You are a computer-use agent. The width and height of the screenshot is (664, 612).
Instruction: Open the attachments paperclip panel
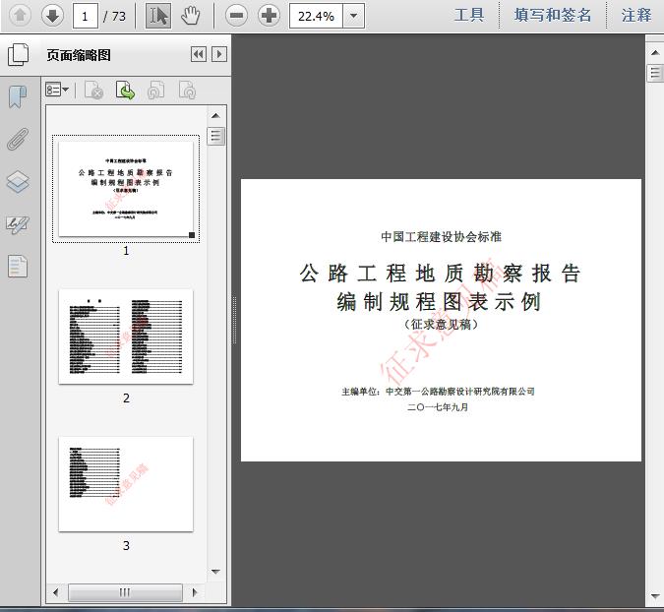tap(18, 140)
